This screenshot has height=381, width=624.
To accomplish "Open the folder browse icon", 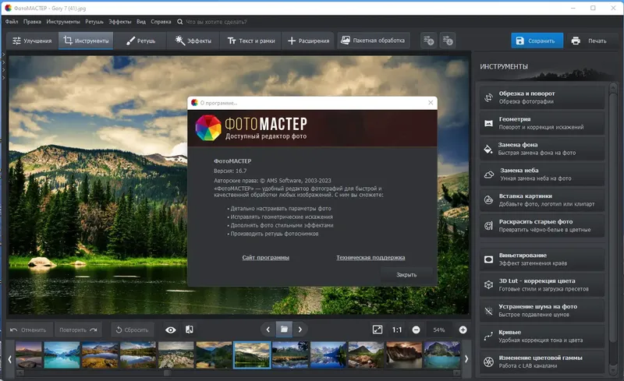I will pyautogui.click(x=284, y=330).
